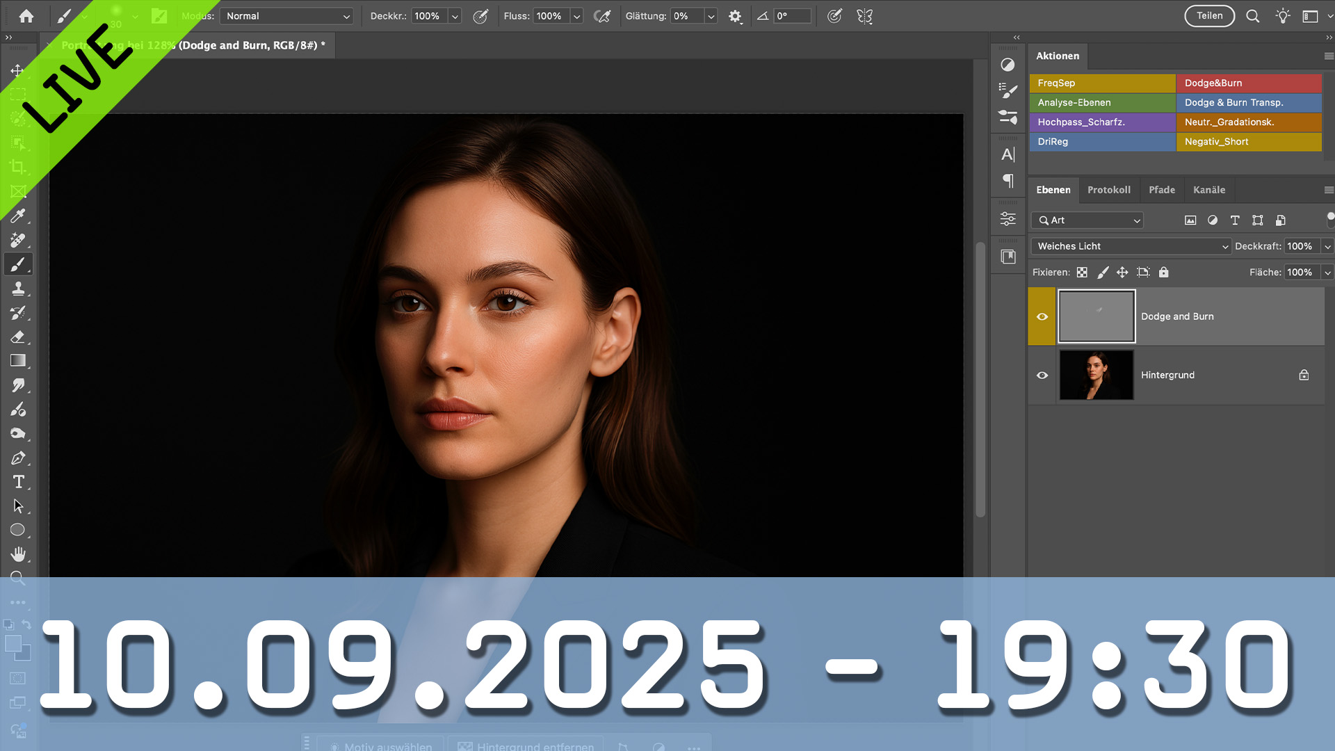Toggle pressure for size button

(834, 16)
